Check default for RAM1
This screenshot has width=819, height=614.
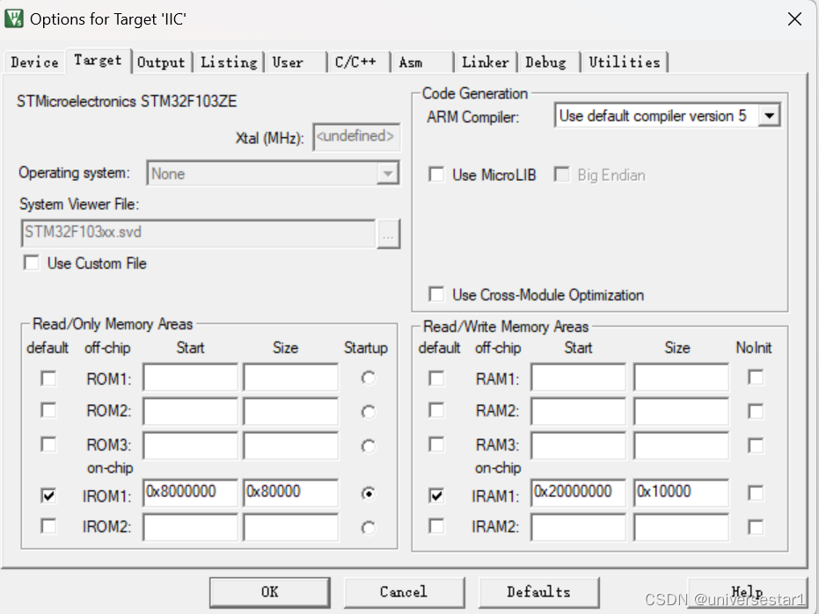point(436,379)
